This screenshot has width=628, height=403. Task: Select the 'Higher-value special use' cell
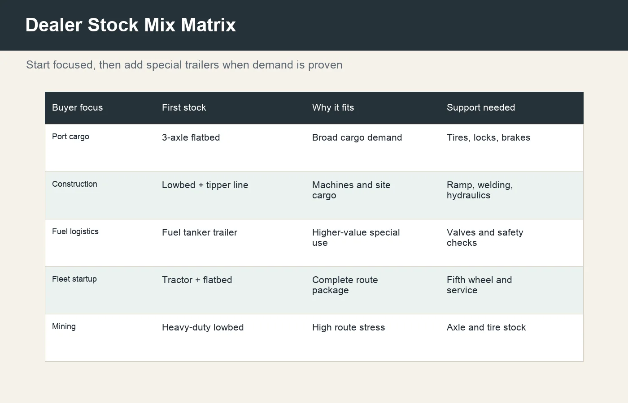click(x=356, y=237)
